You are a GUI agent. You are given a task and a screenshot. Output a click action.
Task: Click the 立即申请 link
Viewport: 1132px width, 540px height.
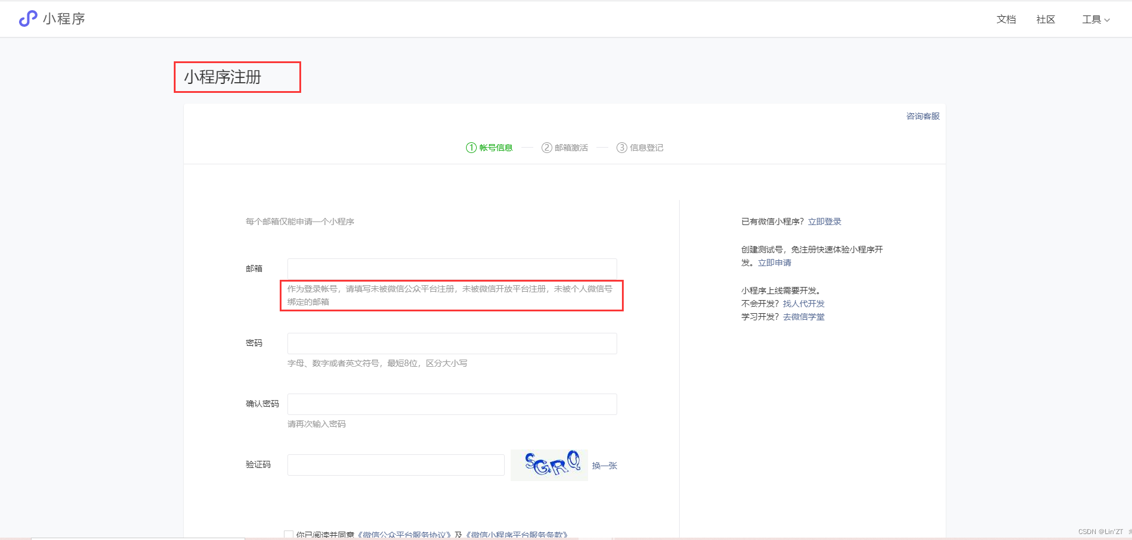[774, 263]
